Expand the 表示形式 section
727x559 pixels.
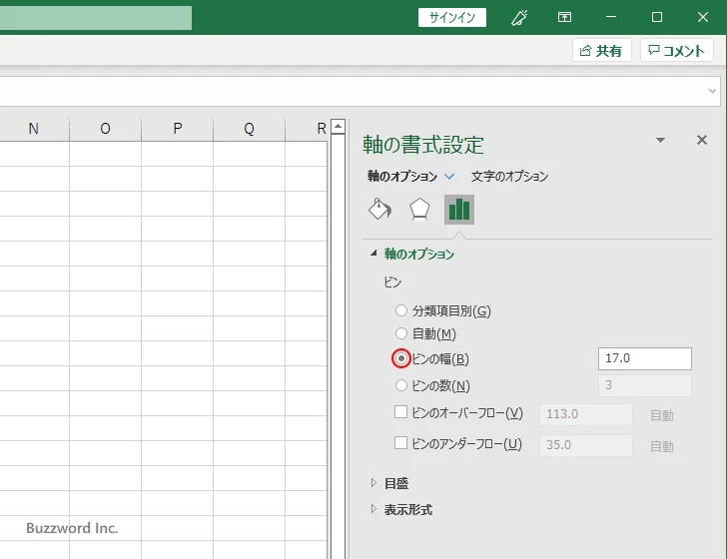[x=407, y=509]
